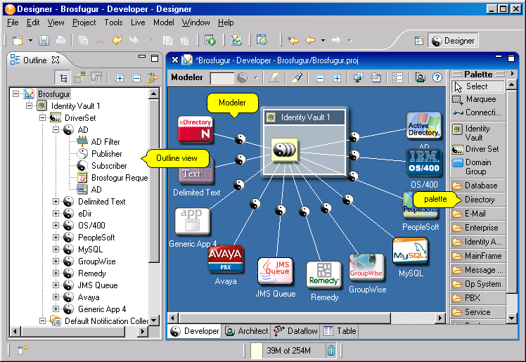
Task: Select the Avaya PBX application icon
Action: point(225,259)
